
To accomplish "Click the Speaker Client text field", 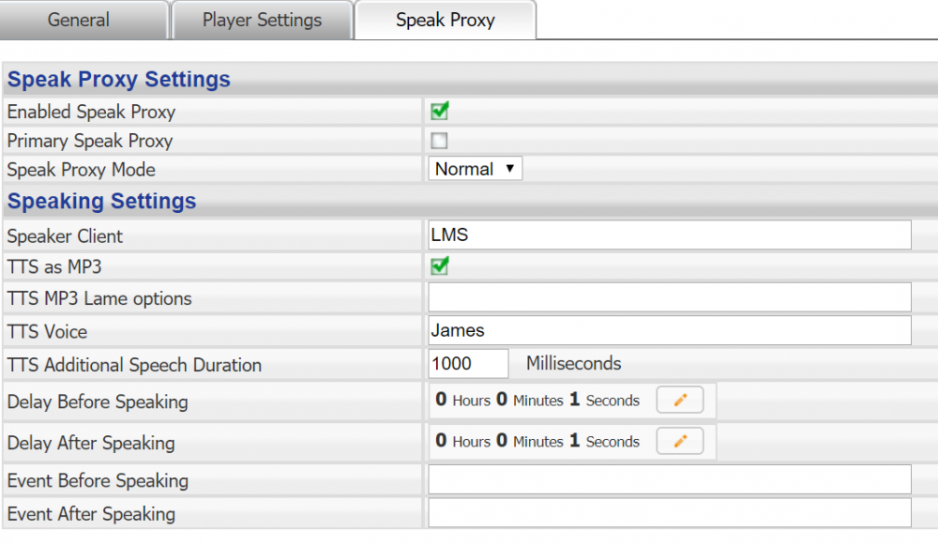I will (x=670, y=235).
